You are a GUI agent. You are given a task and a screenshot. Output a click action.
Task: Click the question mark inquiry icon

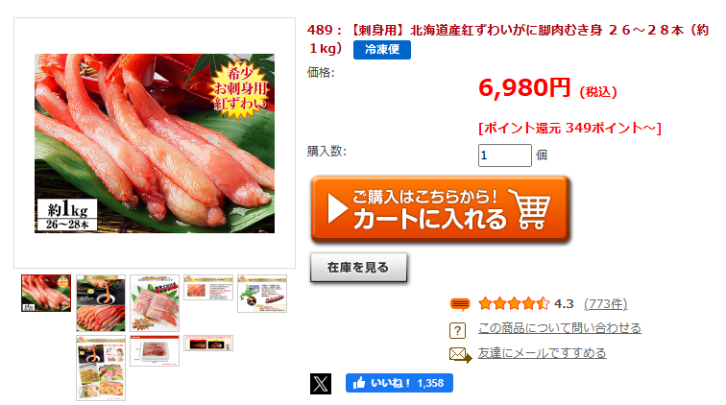click(x=457, y=330)
